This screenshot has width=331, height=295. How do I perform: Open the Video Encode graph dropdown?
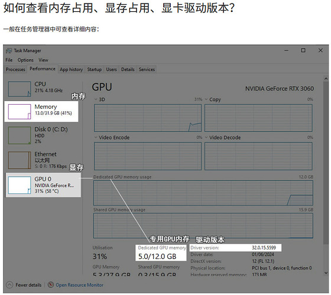coord(96,138)
